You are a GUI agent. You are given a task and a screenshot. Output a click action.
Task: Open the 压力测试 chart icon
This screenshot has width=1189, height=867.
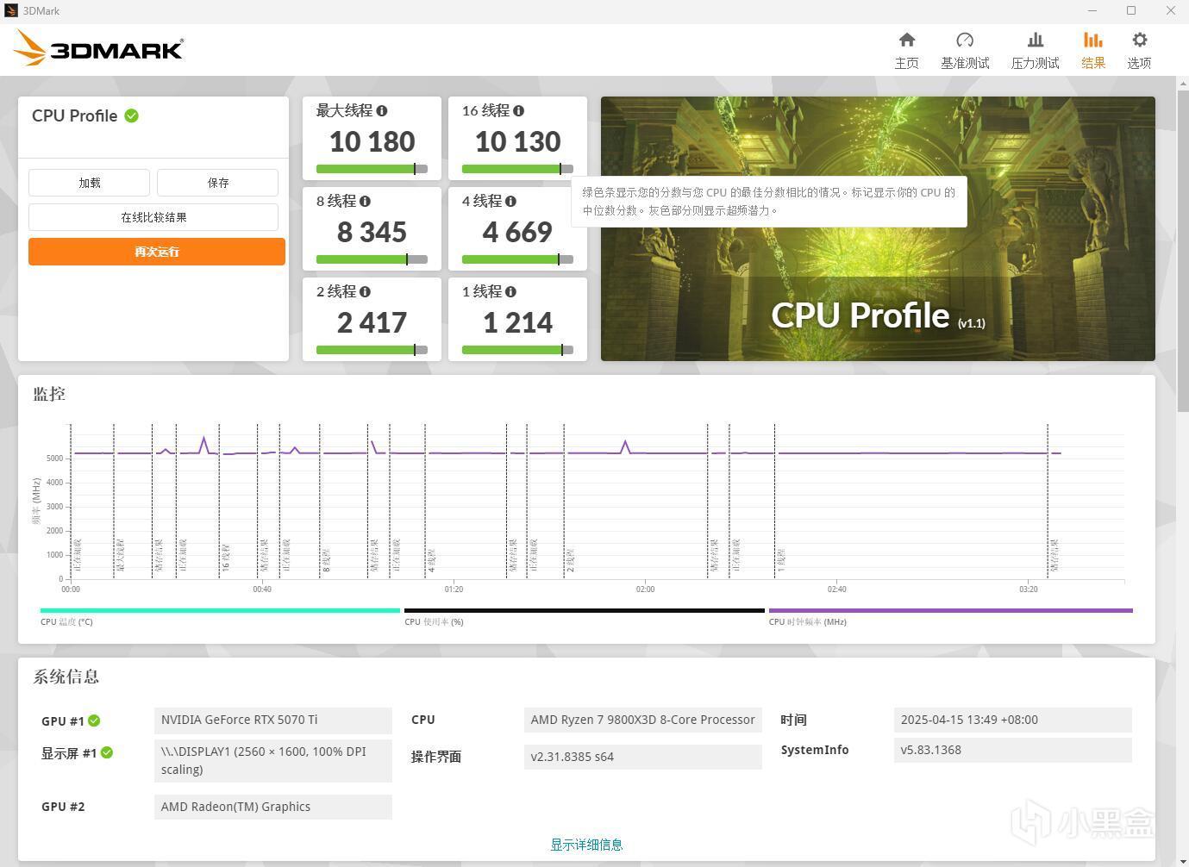(1036, 40)
